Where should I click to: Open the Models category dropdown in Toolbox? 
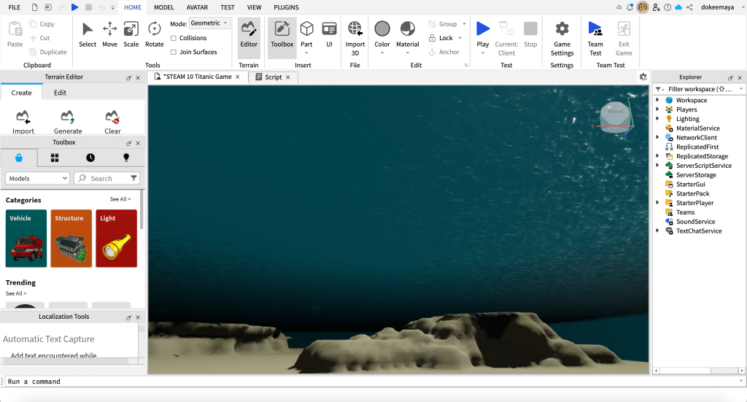click(37, 178)
